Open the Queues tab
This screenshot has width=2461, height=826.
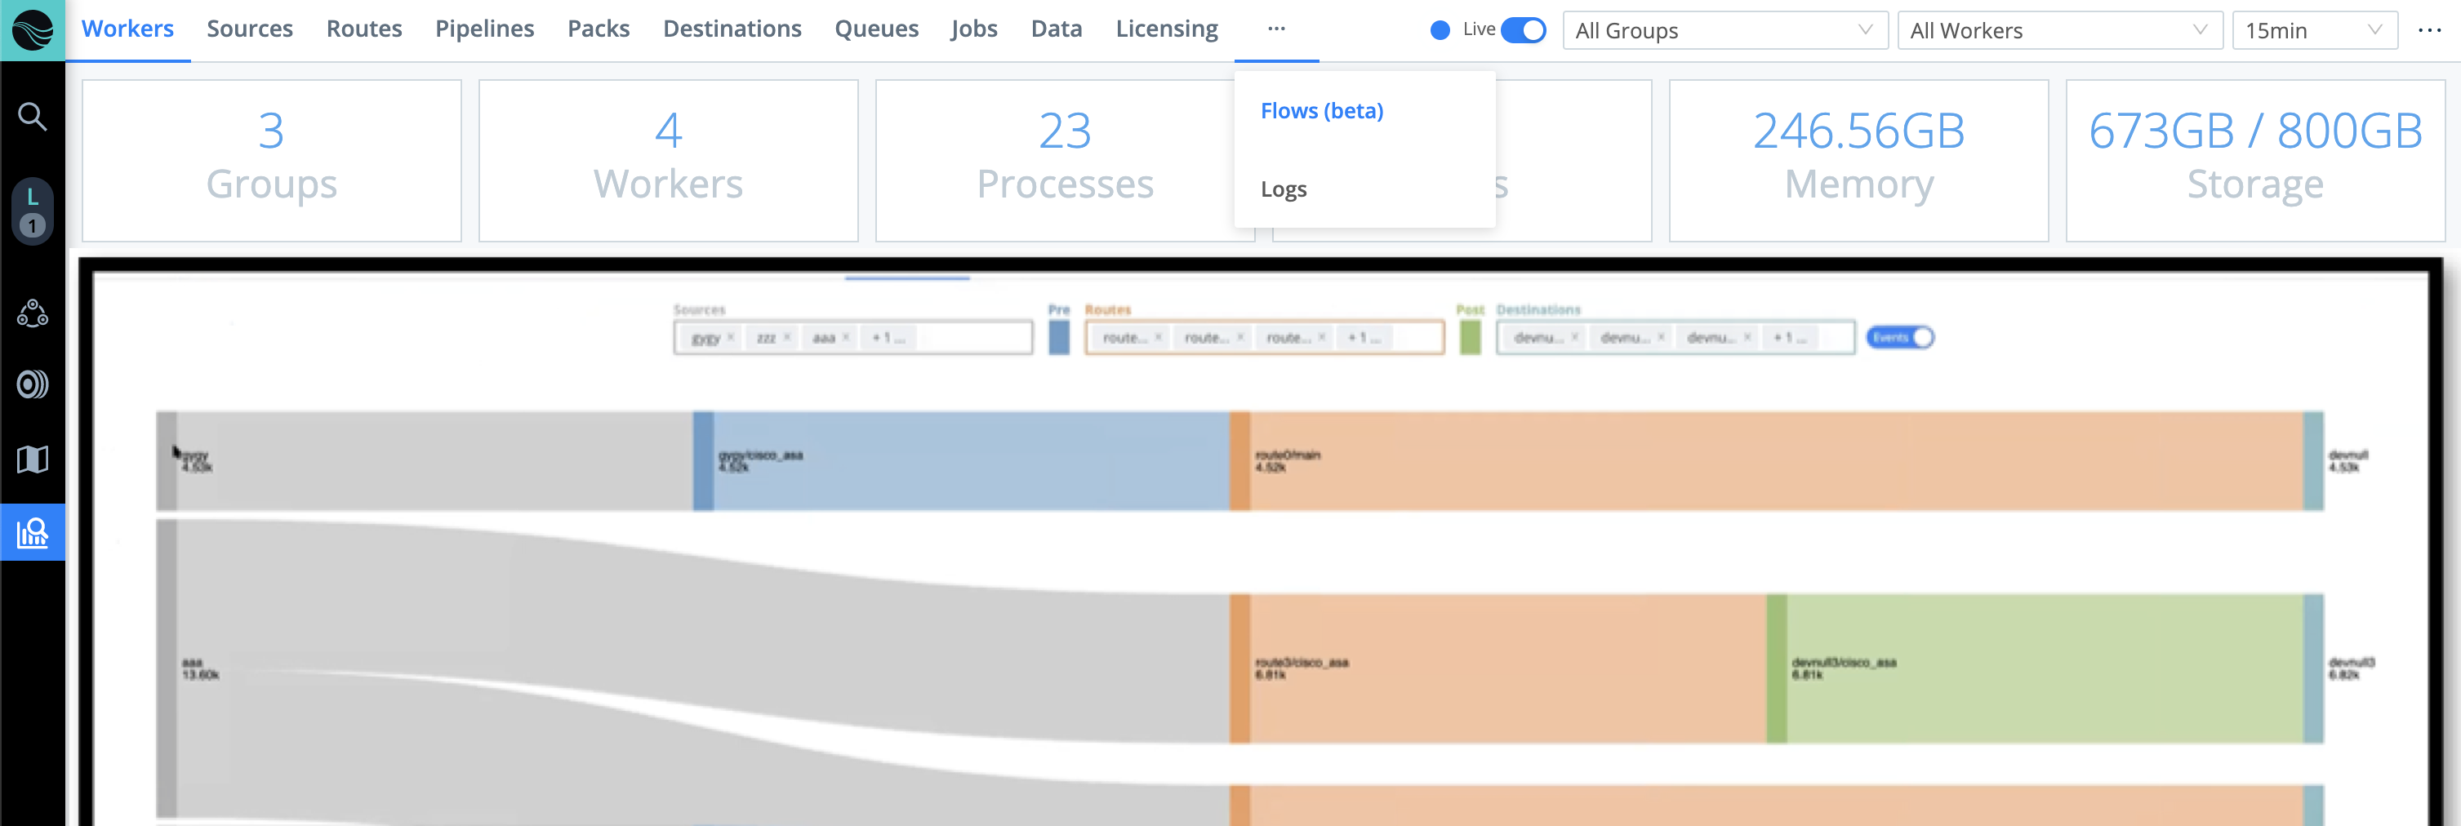(876, 29)
